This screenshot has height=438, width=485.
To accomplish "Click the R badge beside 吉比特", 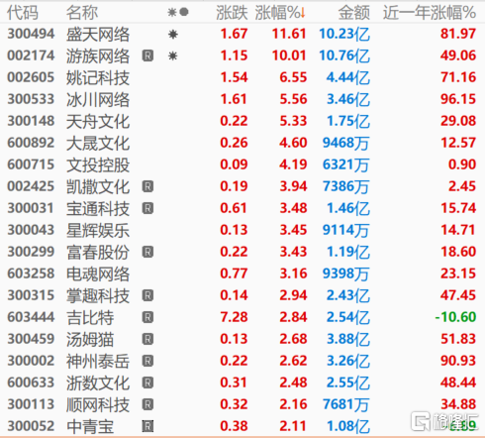I will (x=147, y=317).
